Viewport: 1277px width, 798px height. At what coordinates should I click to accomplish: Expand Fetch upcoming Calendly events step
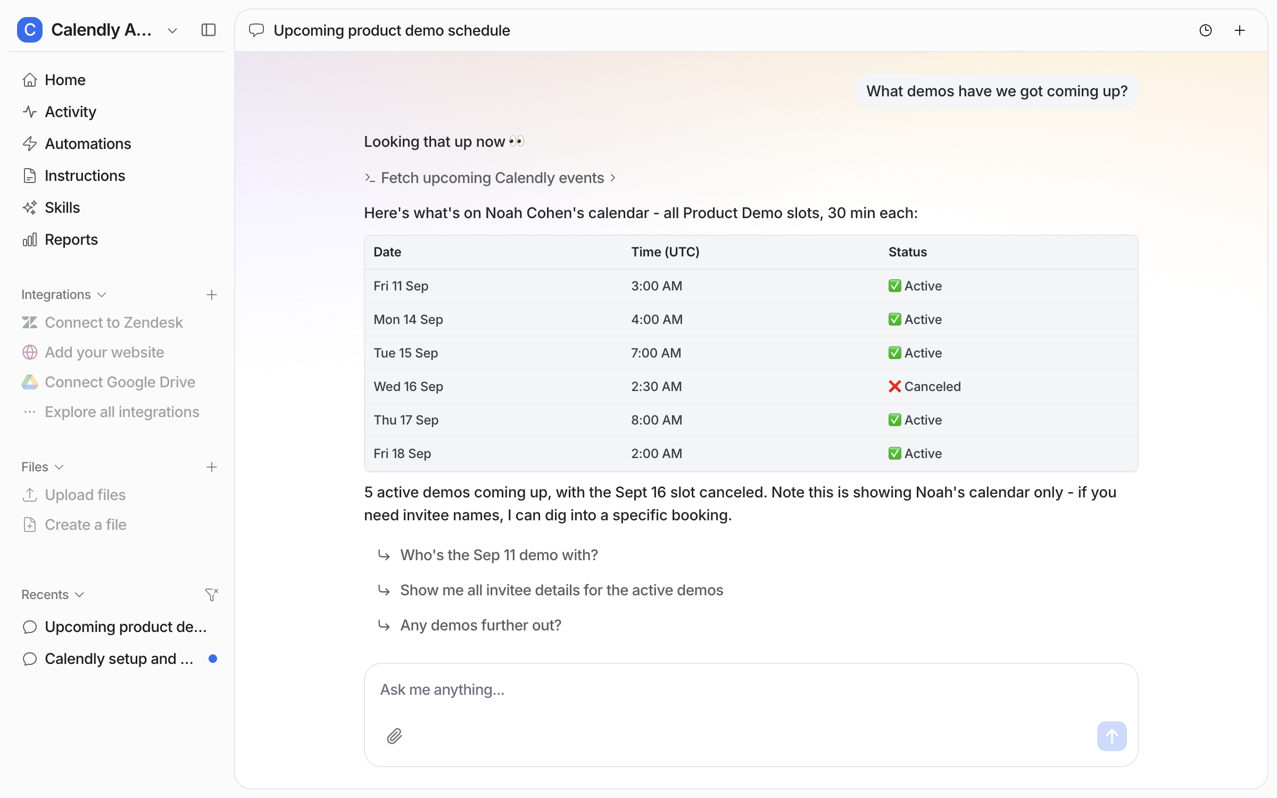click(x=490, y=178)
